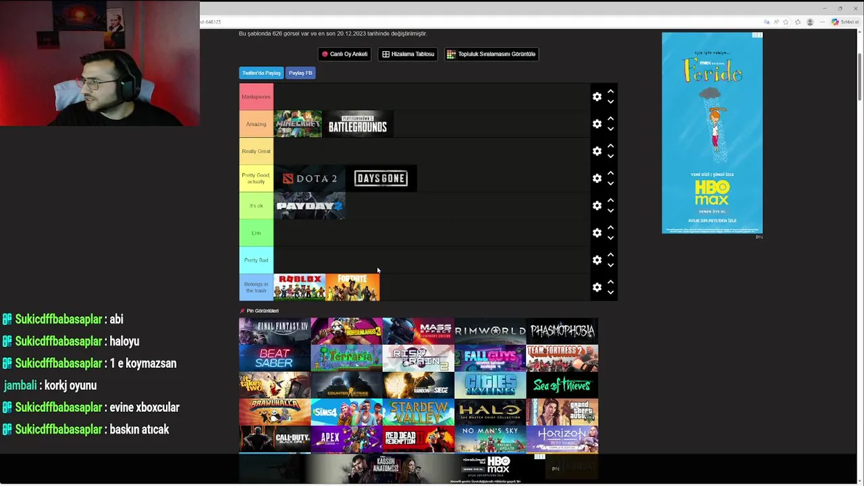Pick Stardew Valley game thumbnail
The width and height of the screenshot is (864, 486).
tap(418, 412)
